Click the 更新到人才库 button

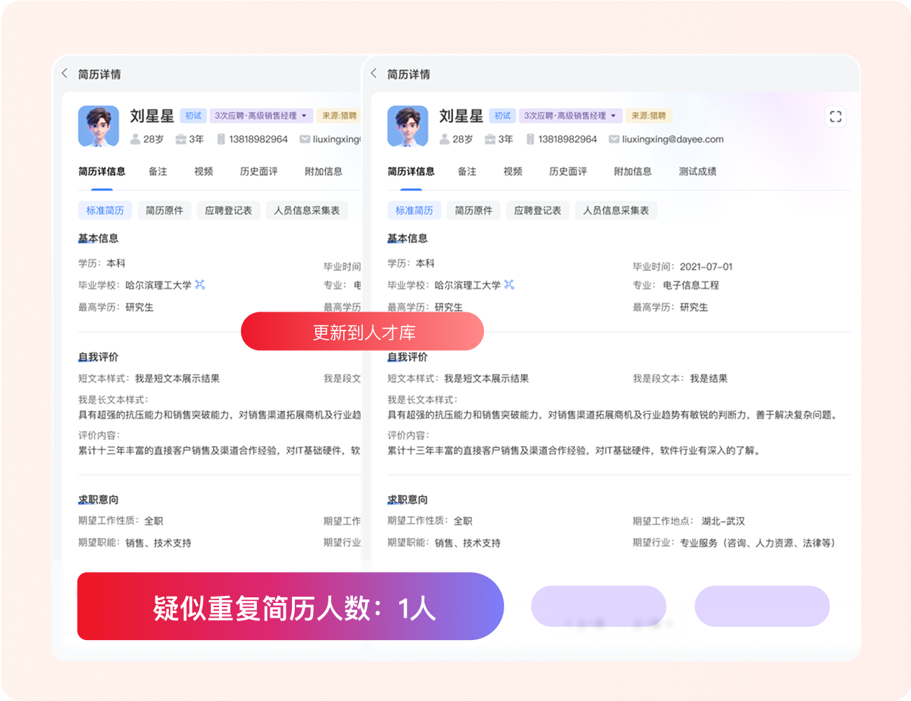click(363, 332)
